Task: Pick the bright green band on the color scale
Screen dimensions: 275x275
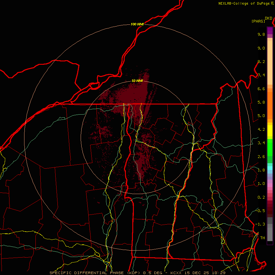Action: point(270,147)
